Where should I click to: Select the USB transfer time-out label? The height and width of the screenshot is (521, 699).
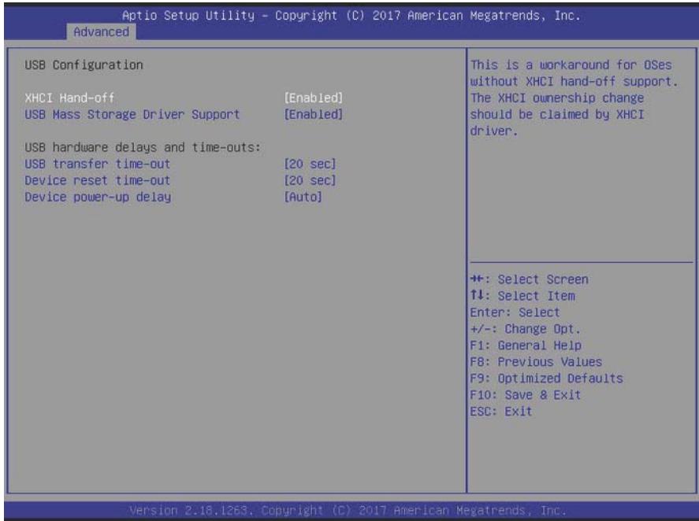tap(97, 164)
